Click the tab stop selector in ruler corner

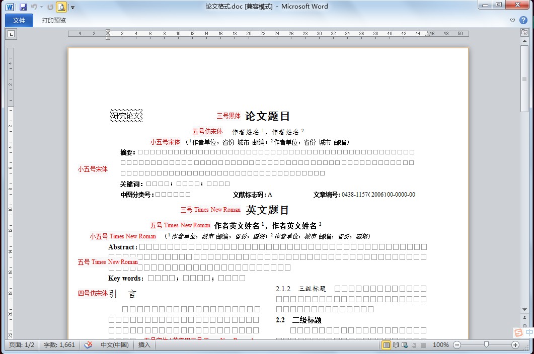pos(11,34)
